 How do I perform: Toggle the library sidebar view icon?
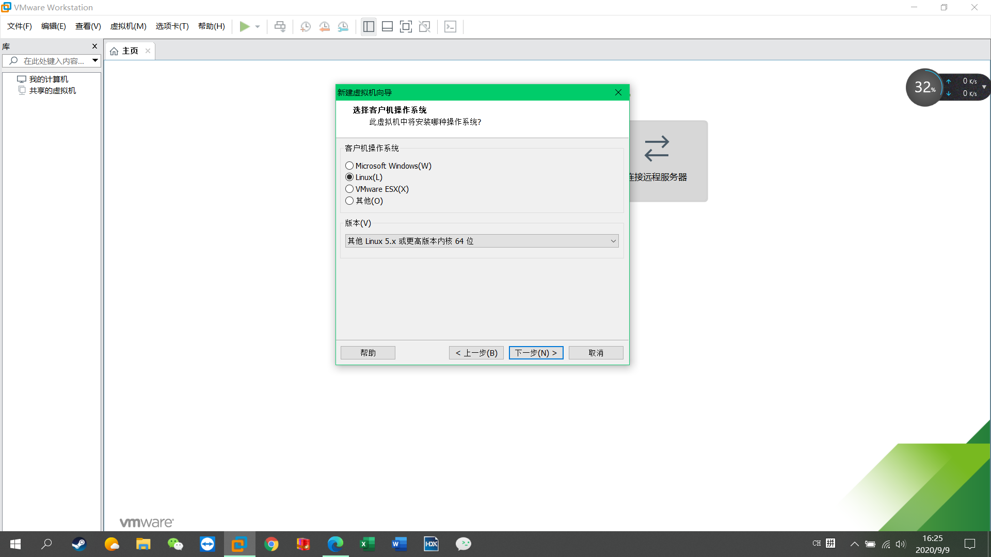pyautogui.click(x=369, y=26)
